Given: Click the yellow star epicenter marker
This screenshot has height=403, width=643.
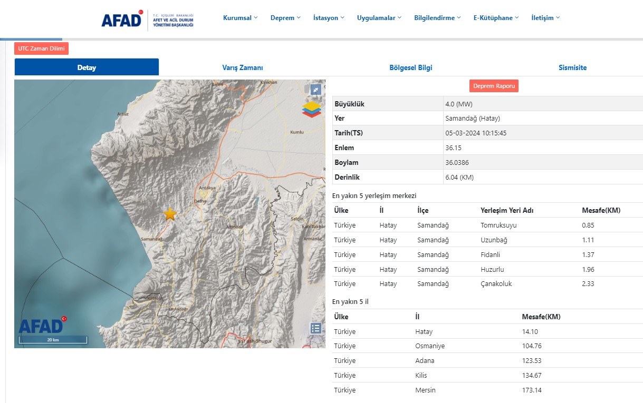Looking at the screenshot, I should pos(170,213).
